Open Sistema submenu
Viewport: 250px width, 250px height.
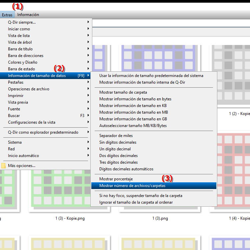coord(46,142)
